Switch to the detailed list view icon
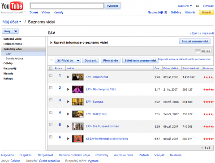The image size is (215, 163). point(203,51)
